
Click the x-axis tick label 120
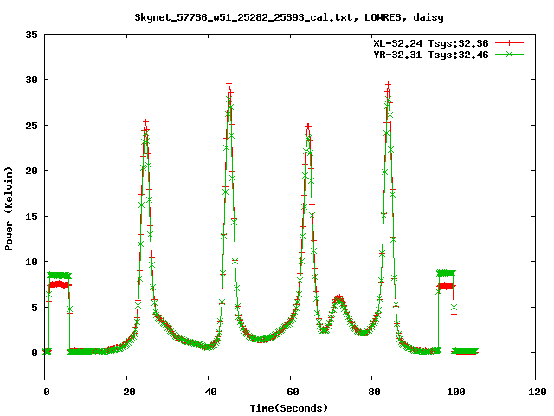tap(538, 392)
